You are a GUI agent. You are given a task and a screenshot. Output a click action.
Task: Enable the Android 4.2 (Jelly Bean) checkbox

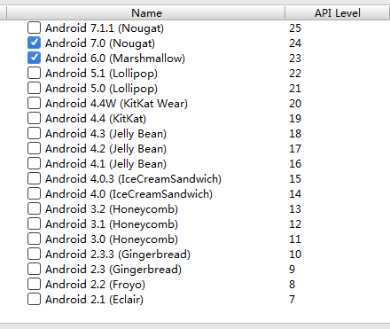[34, 148]
